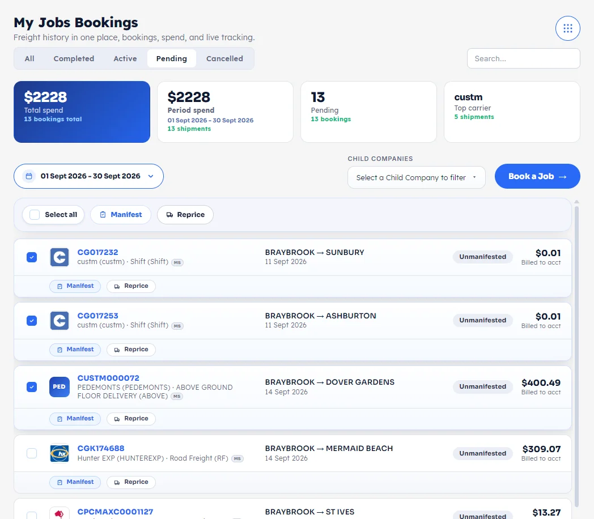Image resolution: width=594 pixels, height=519 pixels.
Task: Click the carrier logo for CPCMAXC0001127
Action: 60,513
